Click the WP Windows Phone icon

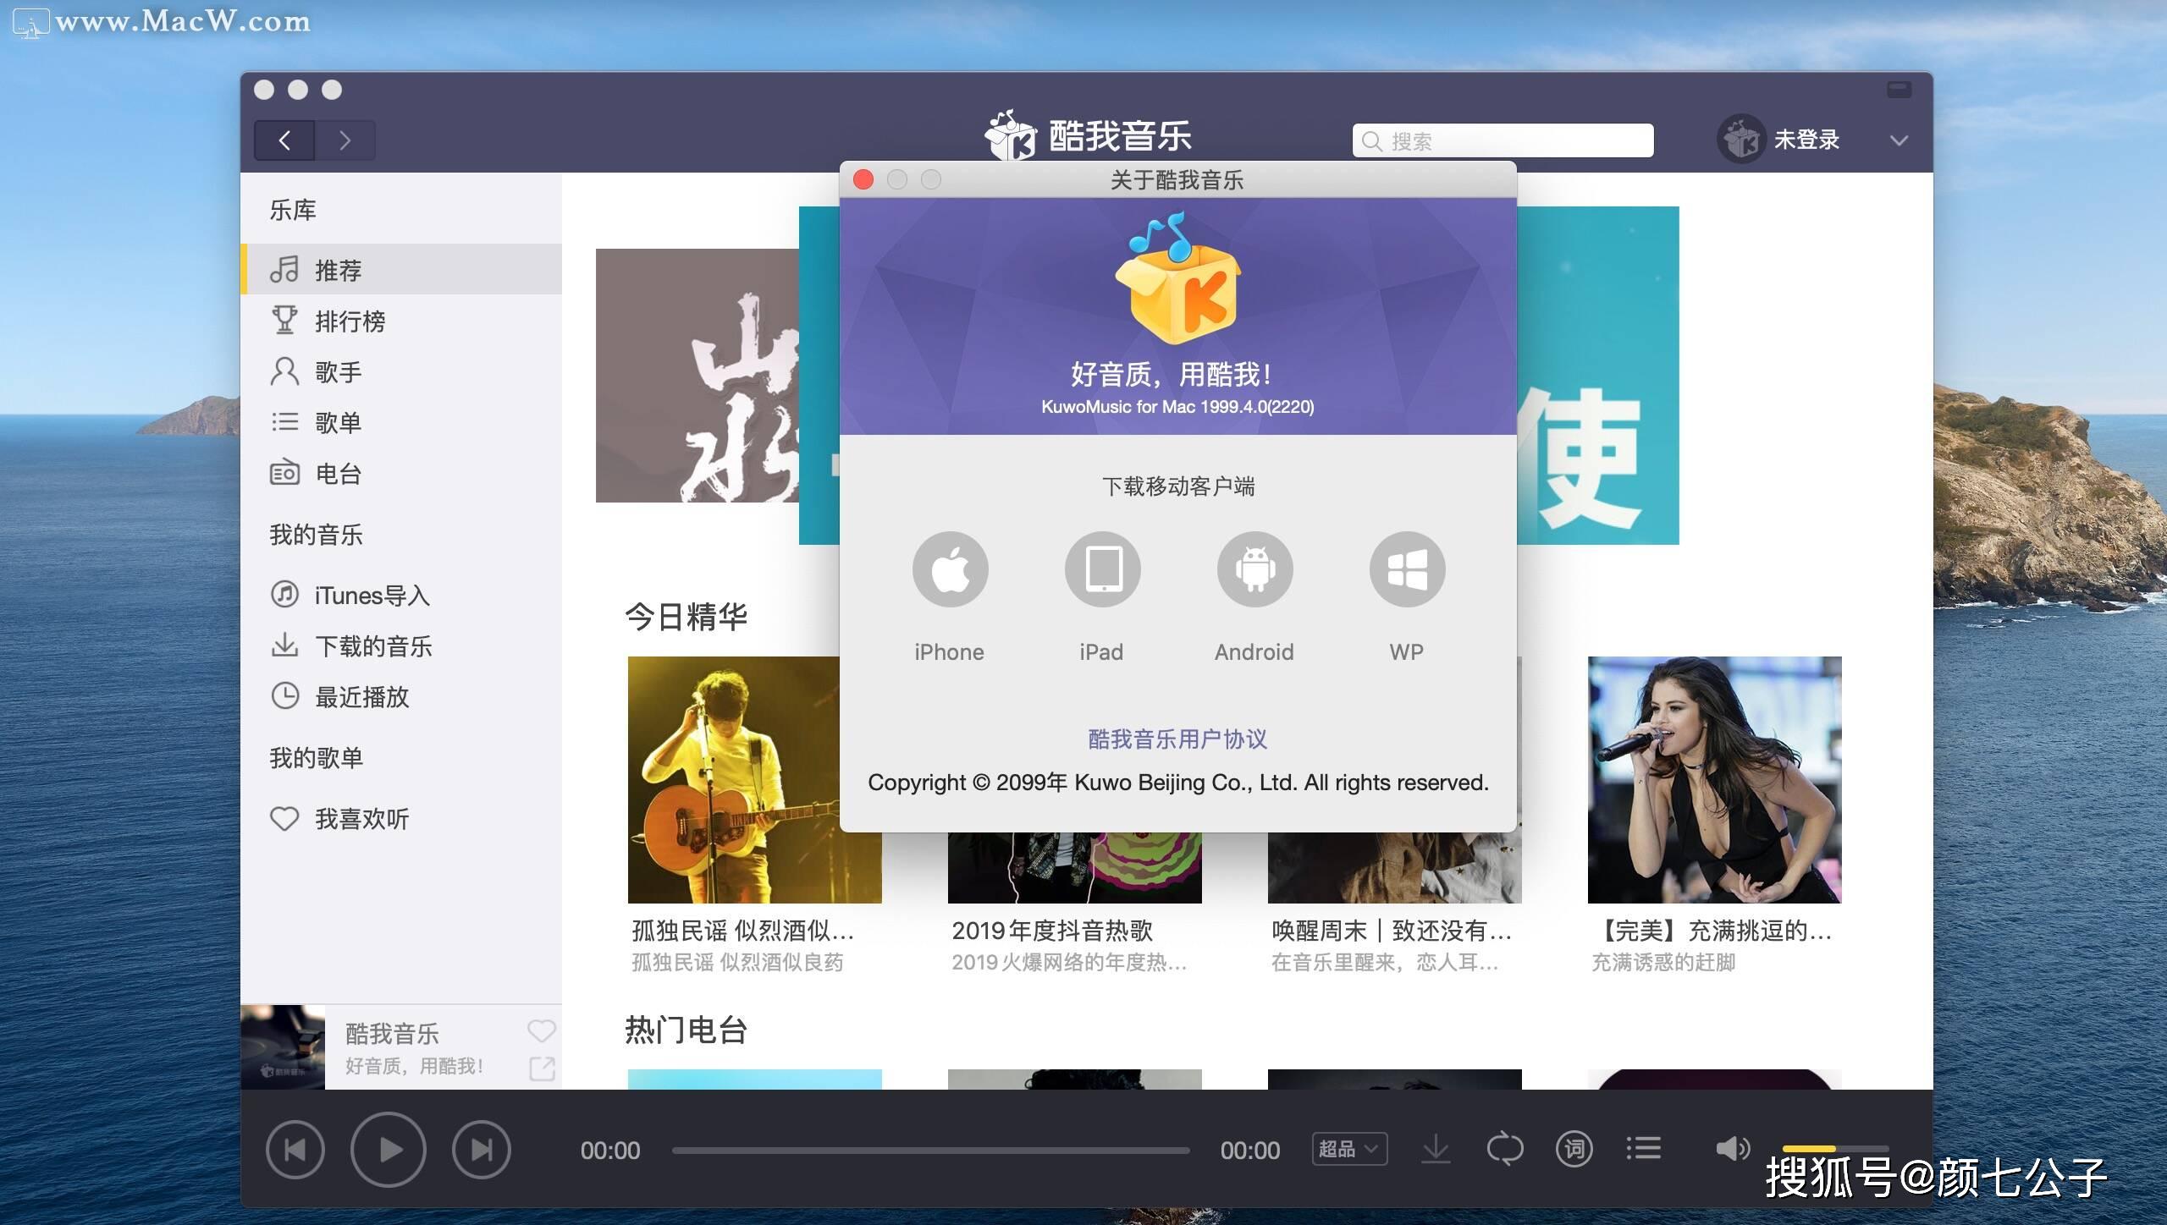pyautogui.click(x=1407, y=569)
